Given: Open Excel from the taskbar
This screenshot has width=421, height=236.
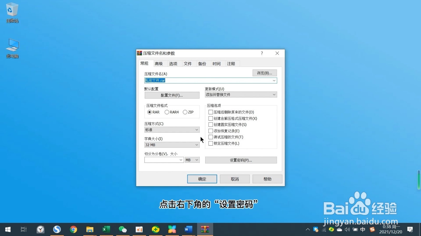Looking at the screenshot, I should [x=106, y=229].
